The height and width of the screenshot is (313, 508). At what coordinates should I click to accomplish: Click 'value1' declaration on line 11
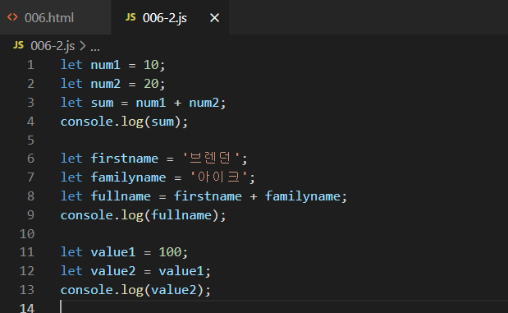tap(113, 252)
